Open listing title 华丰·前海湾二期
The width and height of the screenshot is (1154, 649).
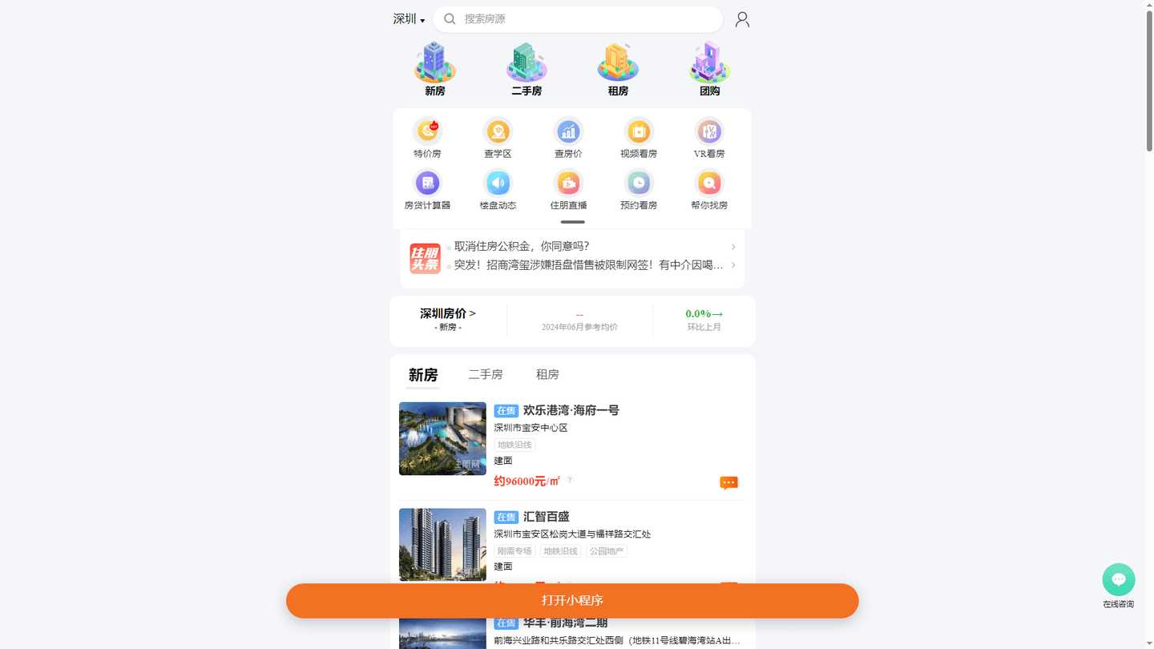coord(565,623)
